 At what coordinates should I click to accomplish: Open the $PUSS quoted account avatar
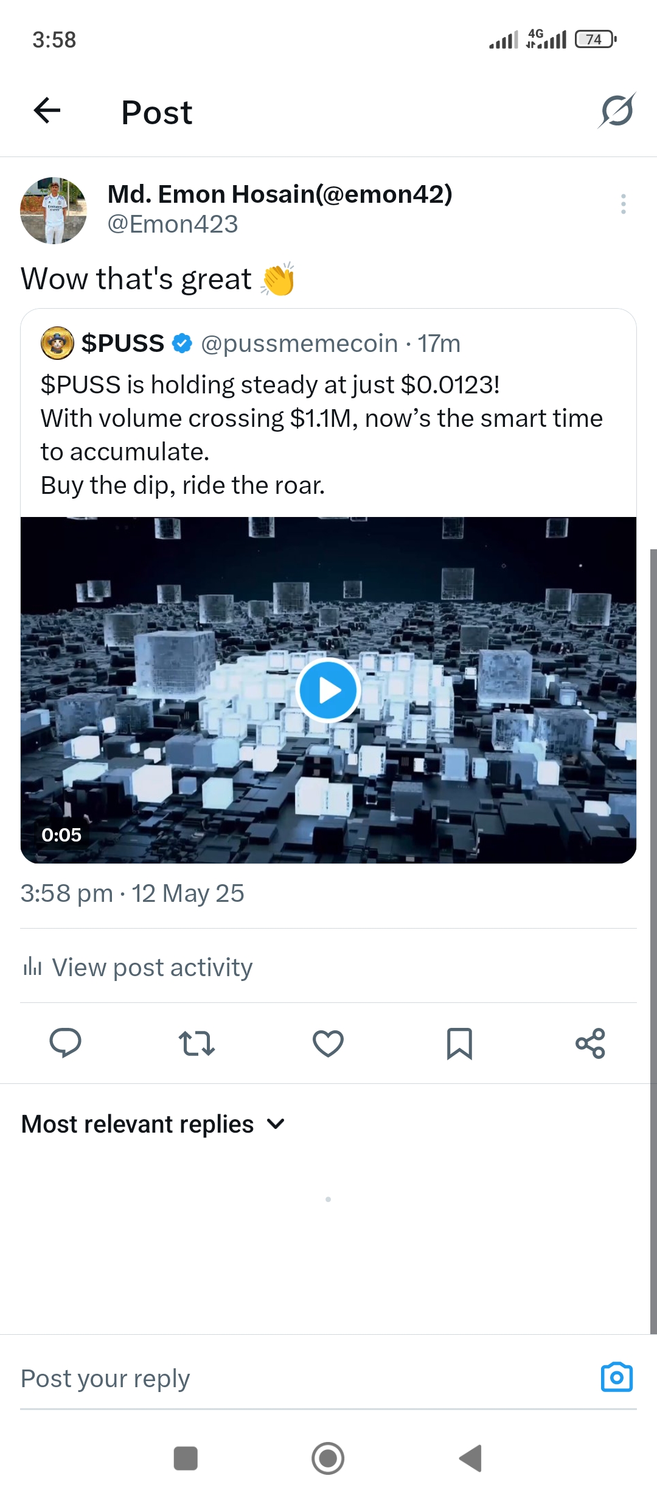57,343
